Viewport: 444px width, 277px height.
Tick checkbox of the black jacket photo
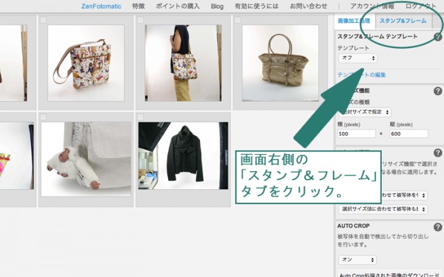(x=140, y=117)
